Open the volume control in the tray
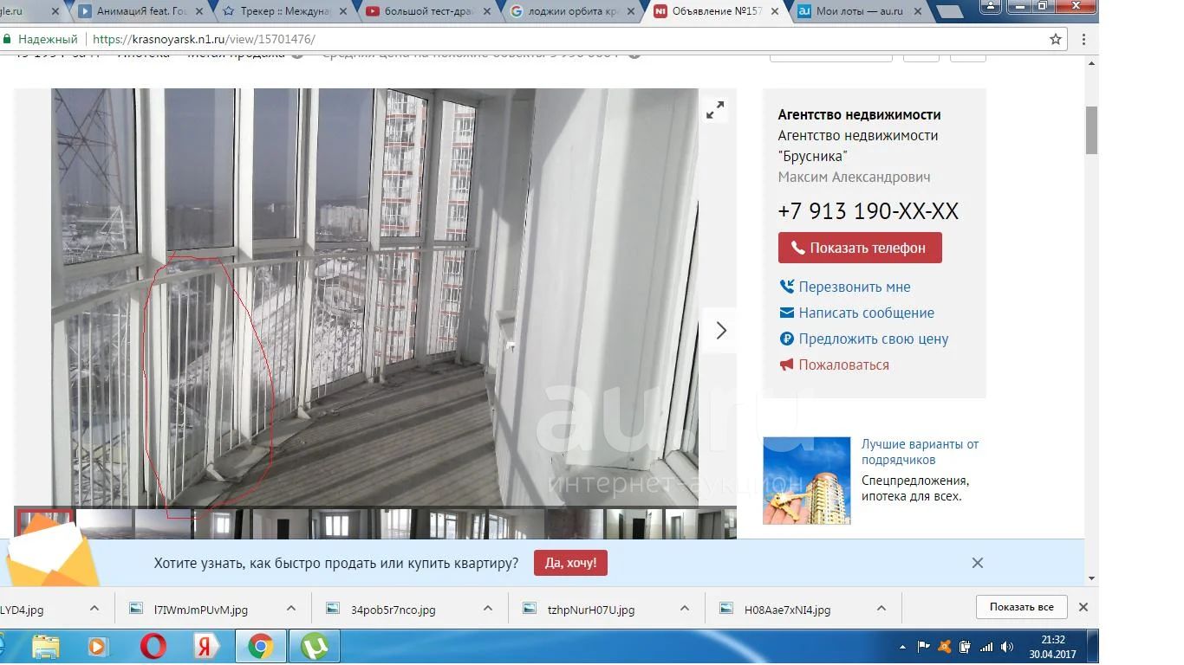This screenshot has width=1184, height=665. [x=1006, y=647]
